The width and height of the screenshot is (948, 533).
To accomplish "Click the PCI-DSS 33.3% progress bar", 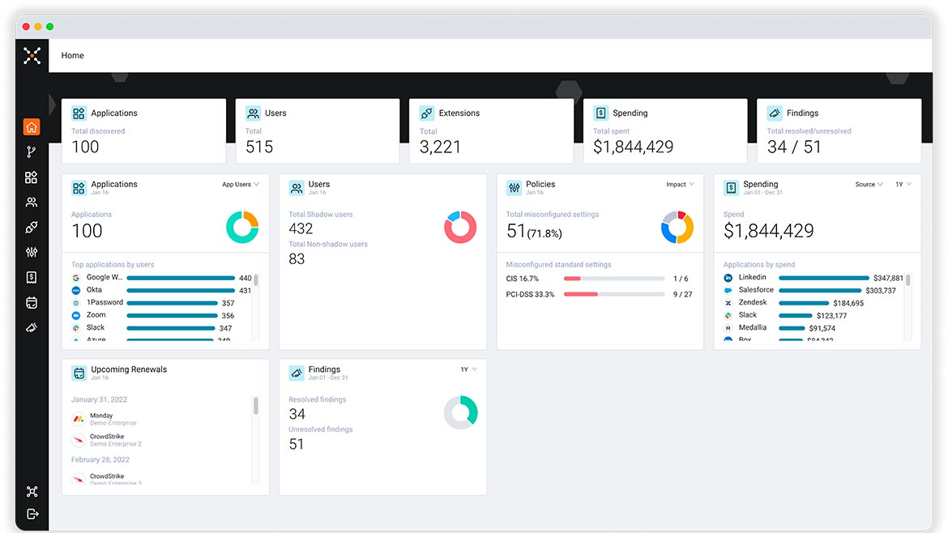I will click(613, 294).
